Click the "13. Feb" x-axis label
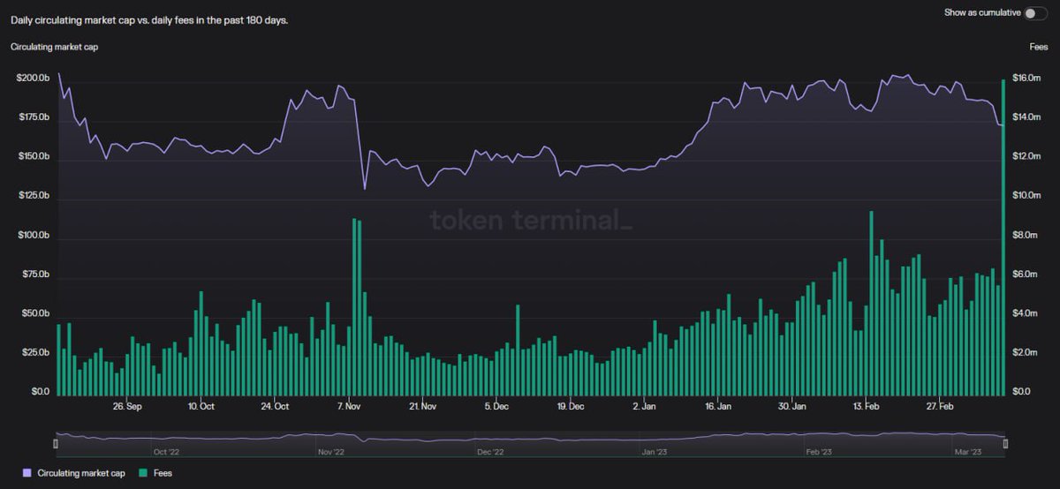 [x=866, y=407]
